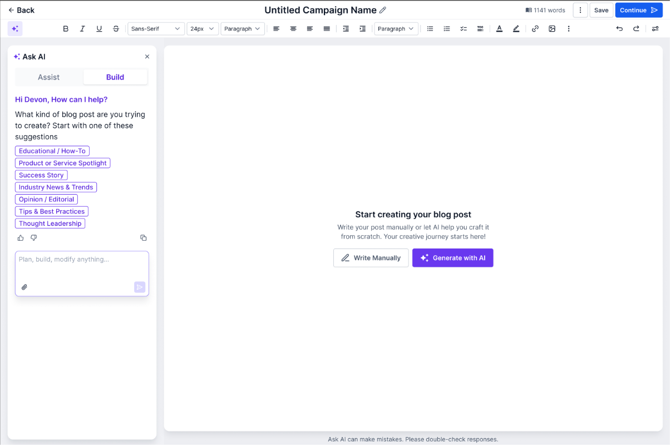Choose the Educational / How-To suggestion
The image size is (671, 447).
click(52, 151)
